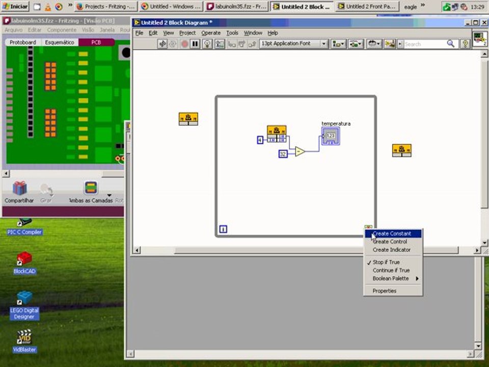
Task: Open Align Objects dropdown
Action: point(338,44)
